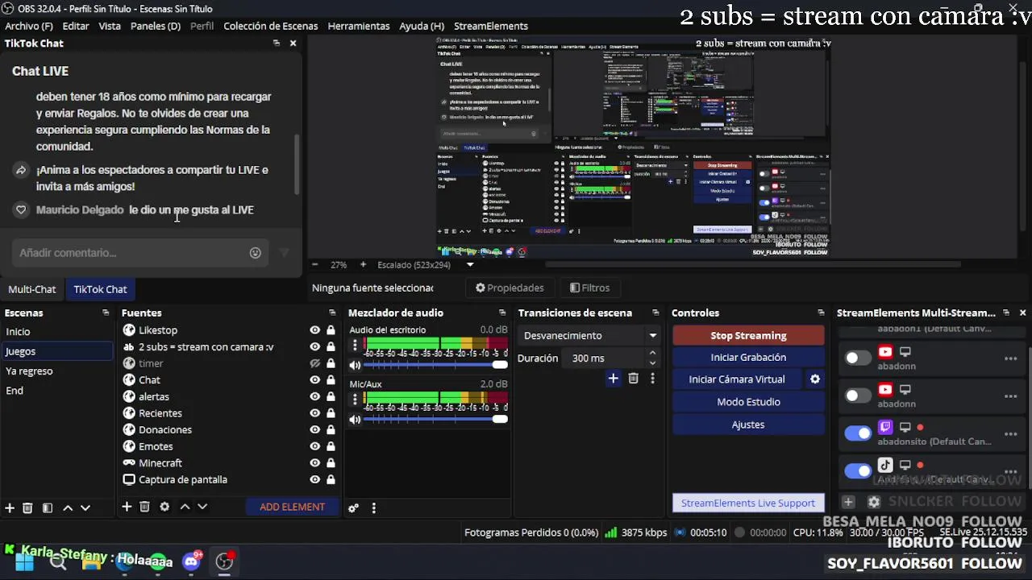Open StreamElements menu

coord(491,26)
